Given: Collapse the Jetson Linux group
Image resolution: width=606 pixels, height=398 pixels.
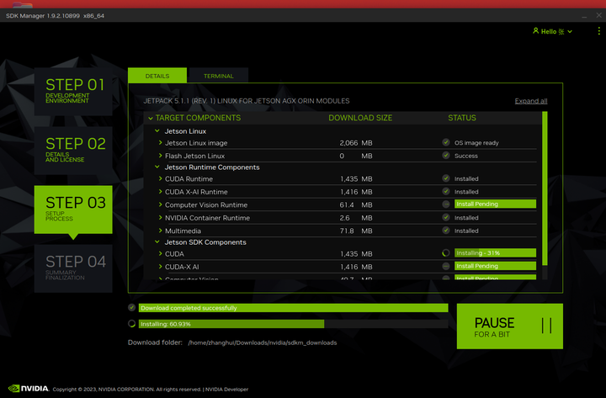Looking at the screenshot, I should click(x=157, y=131).
